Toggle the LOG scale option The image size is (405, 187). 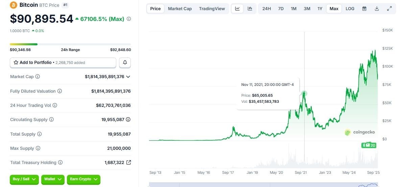350,9
